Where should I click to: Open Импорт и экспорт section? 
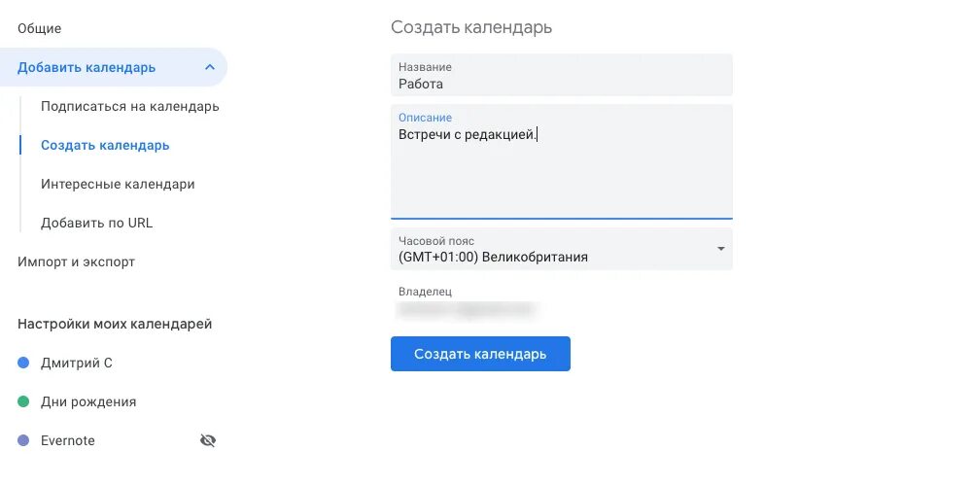coord(76,261)
